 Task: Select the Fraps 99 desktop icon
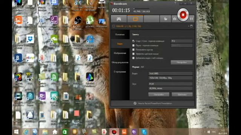point(30,78)
